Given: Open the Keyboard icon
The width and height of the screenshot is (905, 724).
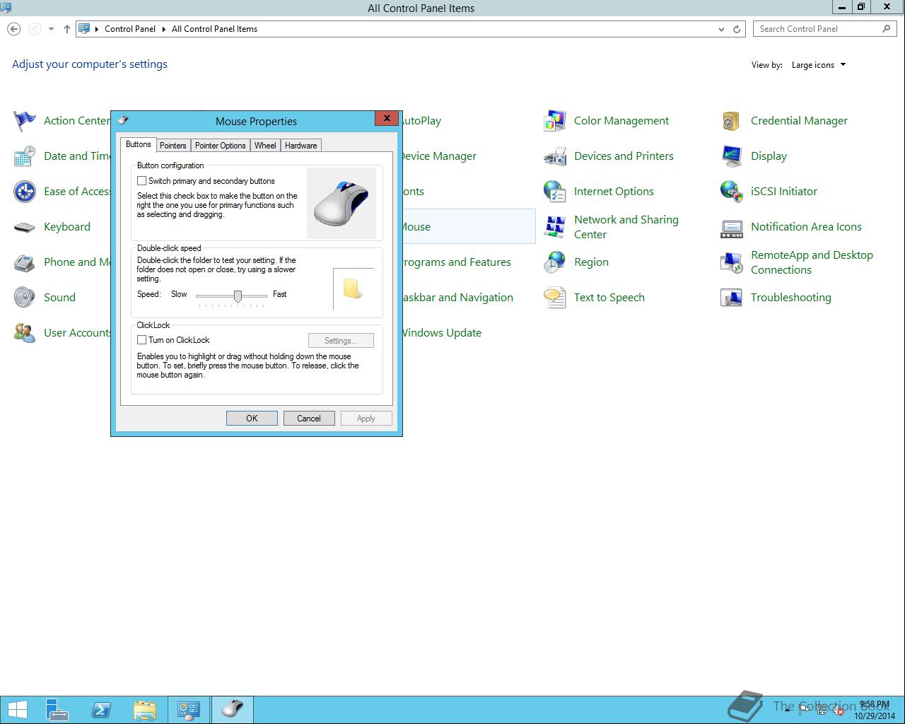Looking at the screenshot, I should 25,227.
